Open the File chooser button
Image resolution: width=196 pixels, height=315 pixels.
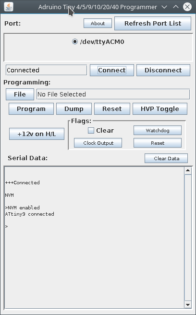(20, 94)
